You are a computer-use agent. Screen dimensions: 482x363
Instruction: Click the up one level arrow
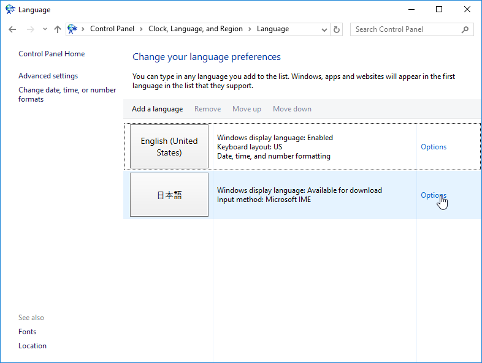(58, 29)
